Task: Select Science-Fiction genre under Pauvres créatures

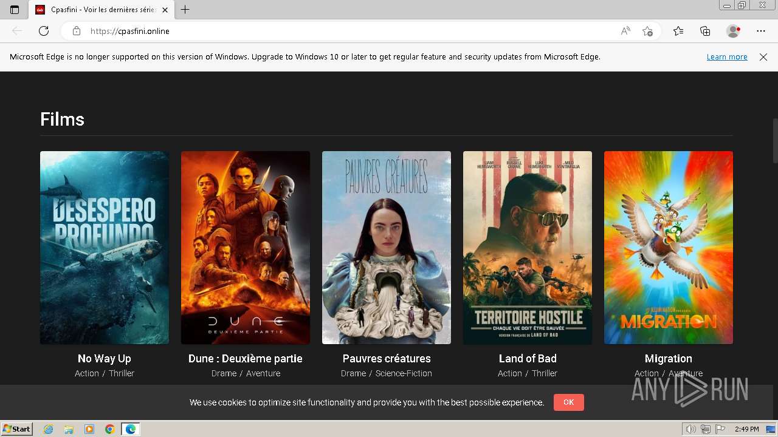Action: (404, 373)
